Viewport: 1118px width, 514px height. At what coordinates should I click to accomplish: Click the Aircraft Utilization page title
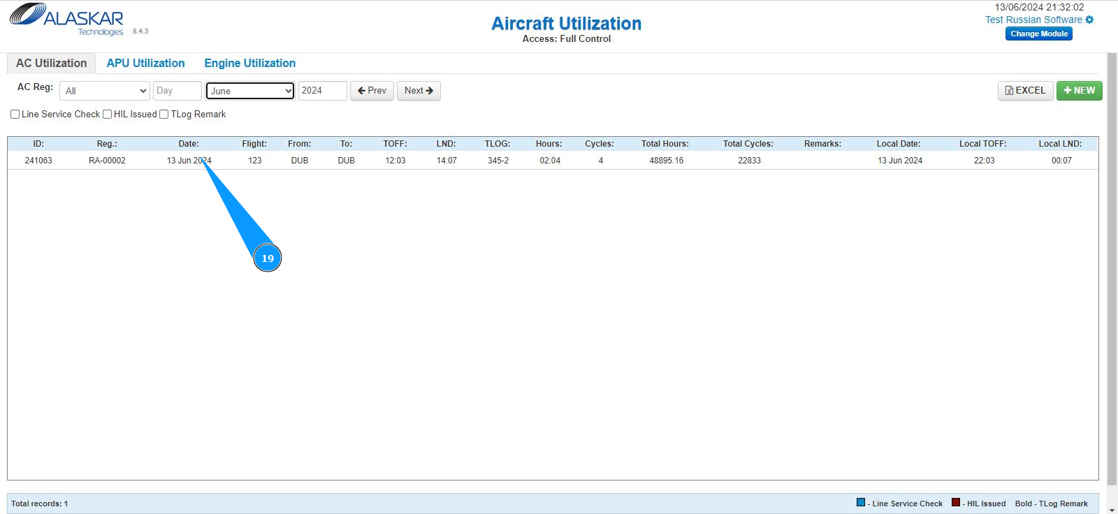tap(566, 24)
